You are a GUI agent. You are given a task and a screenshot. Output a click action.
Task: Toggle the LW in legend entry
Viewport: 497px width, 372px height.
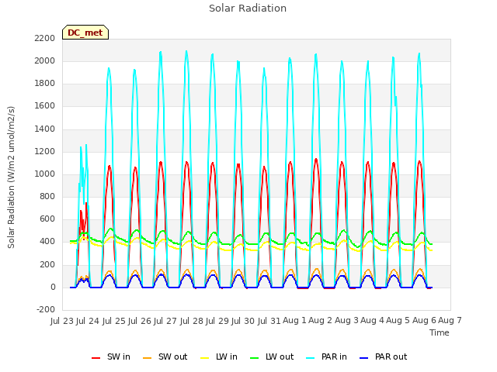[219, 356]
